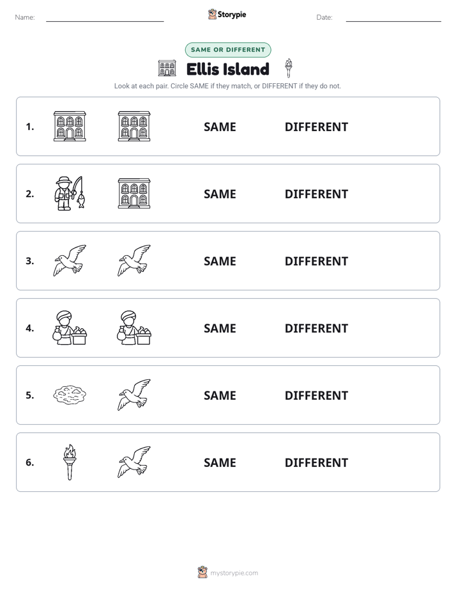Click the second seagull icon in row 3
The image size is (456, 591).
pyautogui.click(x=134, y=260)
